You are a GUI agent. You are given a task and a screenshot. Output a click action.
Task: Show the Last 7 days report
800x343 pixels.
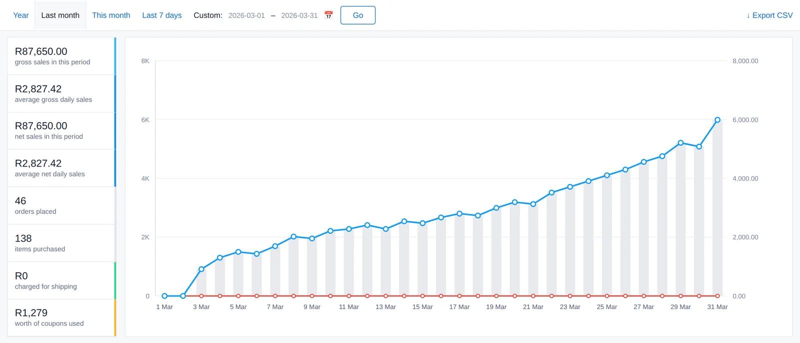click(x=162, y=15)
